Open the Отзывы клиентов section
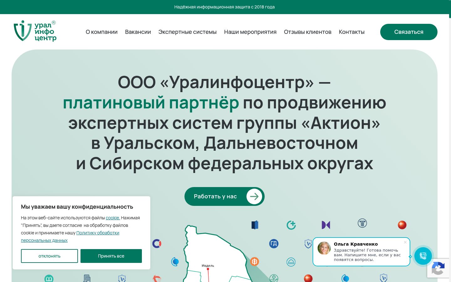 308,32
